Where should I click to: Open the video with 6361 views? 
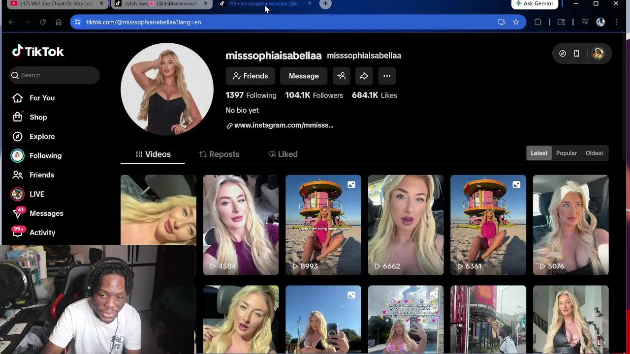pos(488,225)
